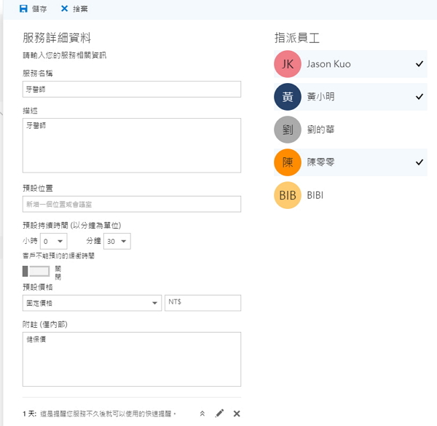Viewport: 437px width, 426px height.
Task: Open the hours (小時) dropdown
Action: [54, 241]
